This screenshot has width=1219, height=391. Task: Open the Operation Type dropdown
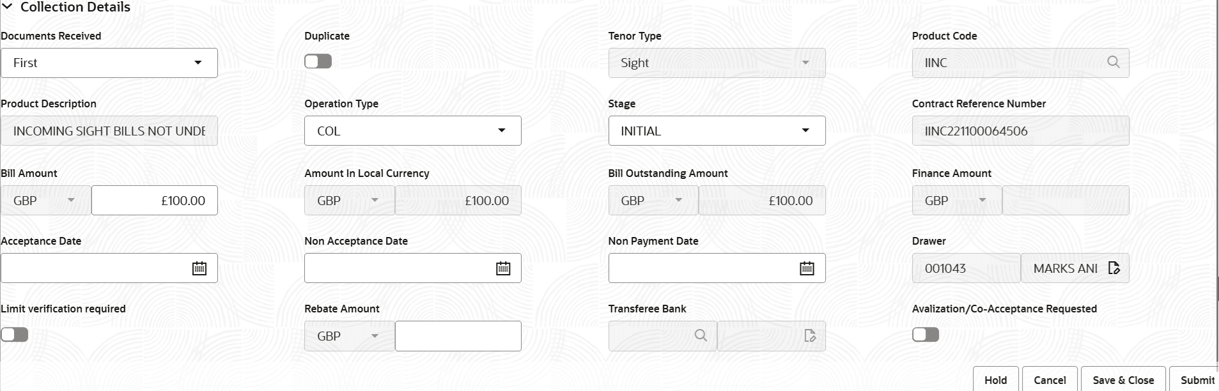tap(503, 130)
